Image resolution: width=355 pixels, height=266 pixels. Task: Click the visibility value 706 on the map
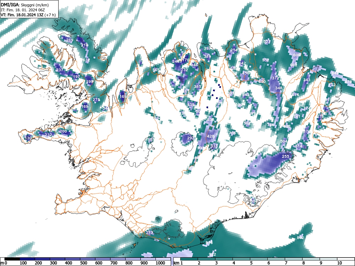[x=232, y=133]
